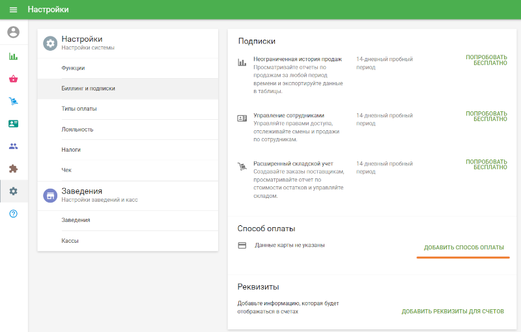Open the Налоги settings

(71, 150)
